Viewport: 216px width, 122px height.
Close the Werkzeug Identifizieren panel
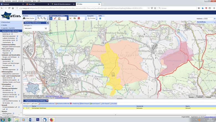(x=47, y=23)
